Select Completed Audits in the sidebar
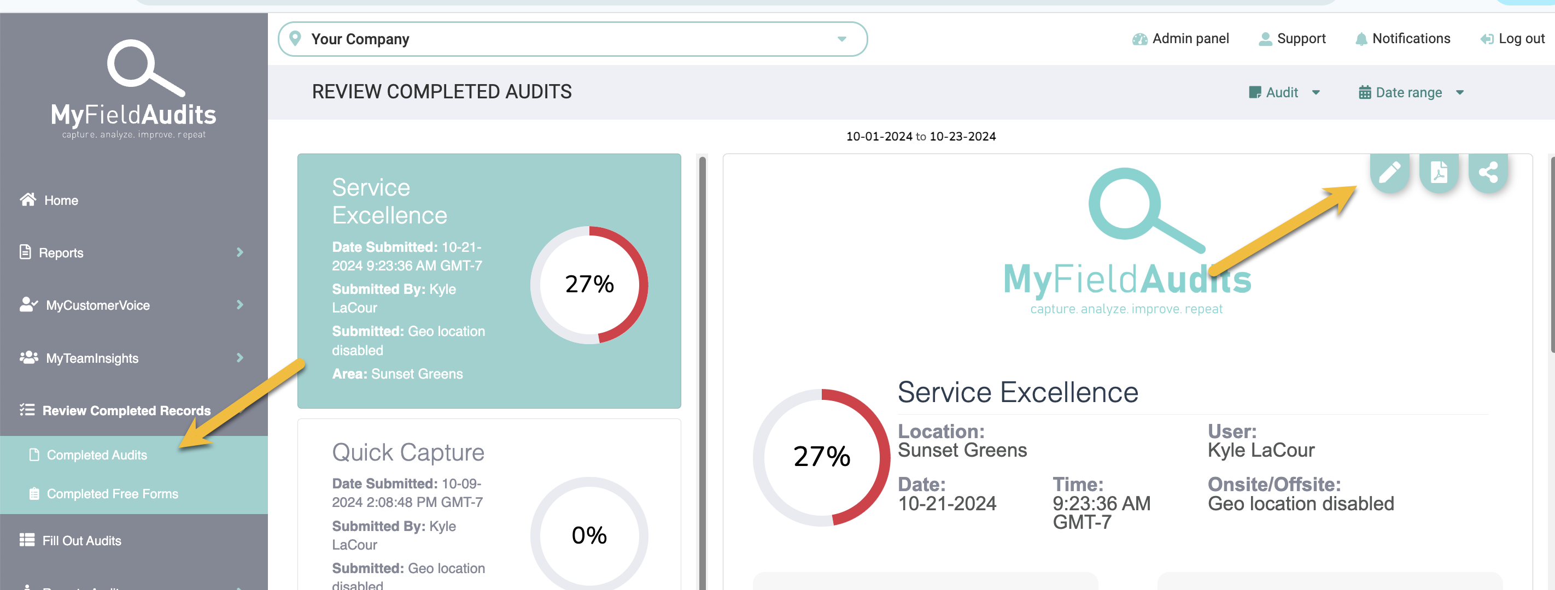The height and width of the screenshot is (590, 1555). 97,455
